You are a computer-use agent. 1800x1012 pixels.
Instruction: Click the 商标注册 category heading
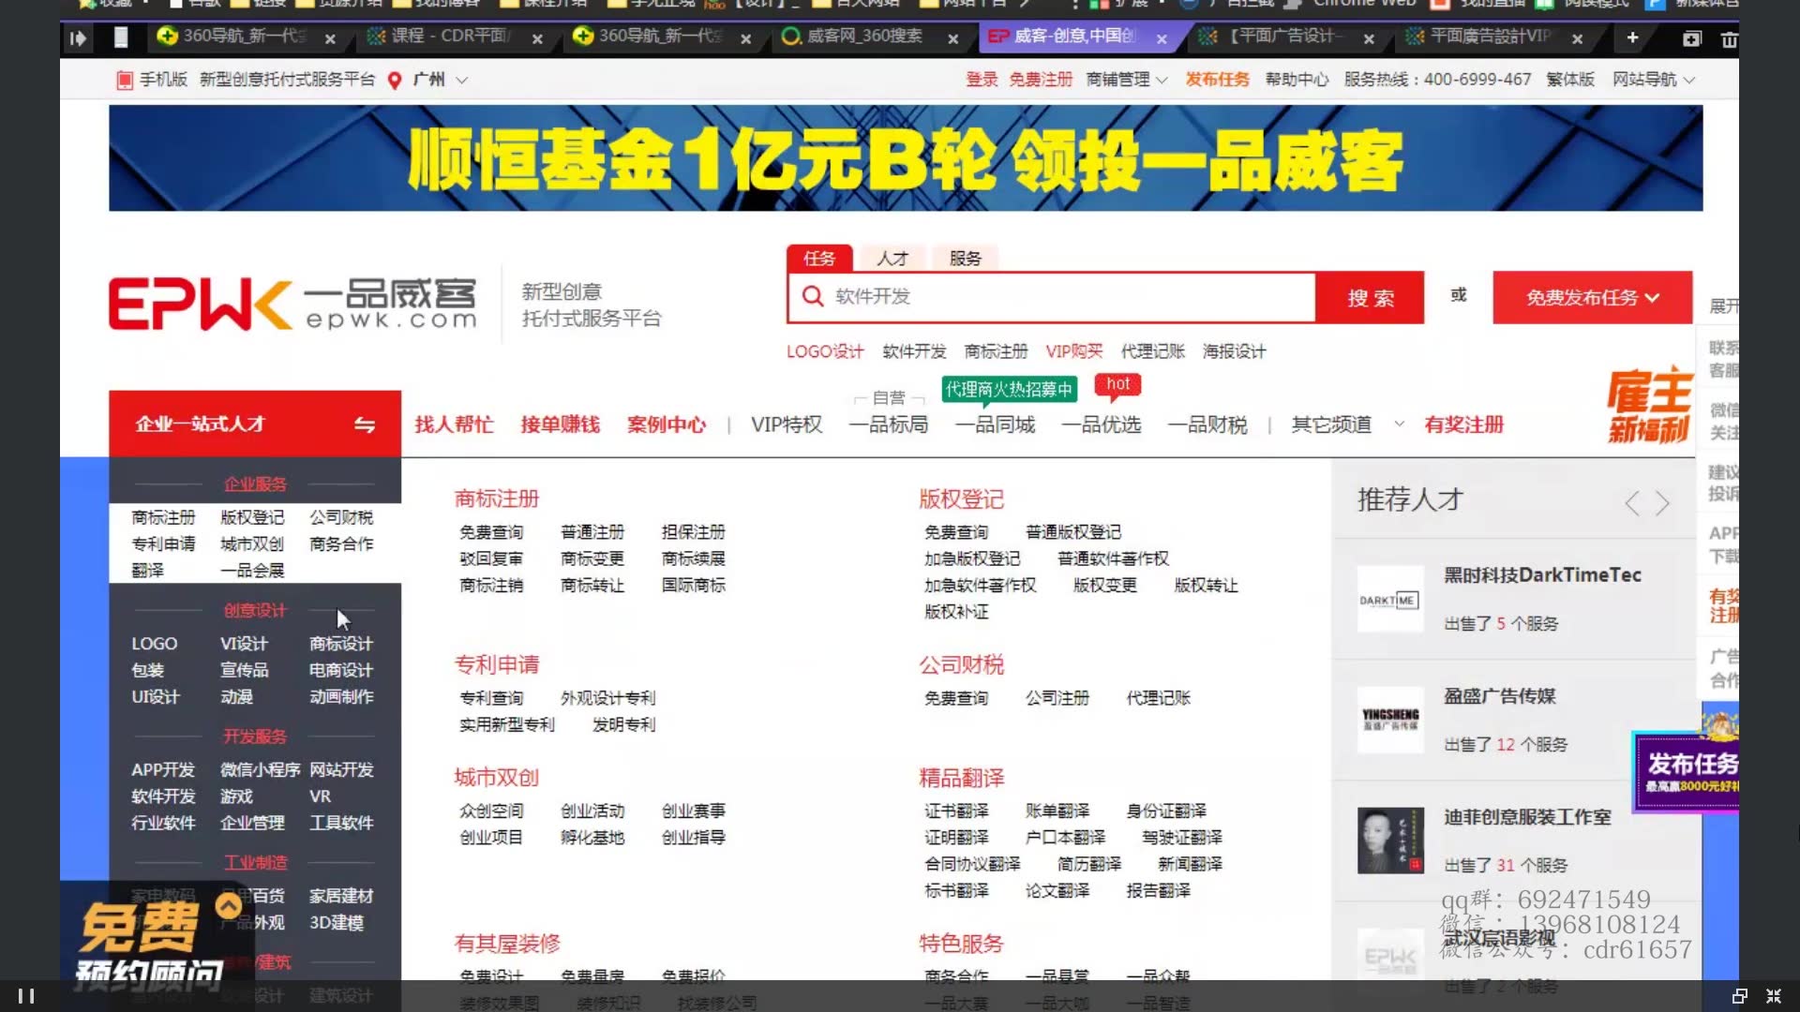tap(497, 499)
